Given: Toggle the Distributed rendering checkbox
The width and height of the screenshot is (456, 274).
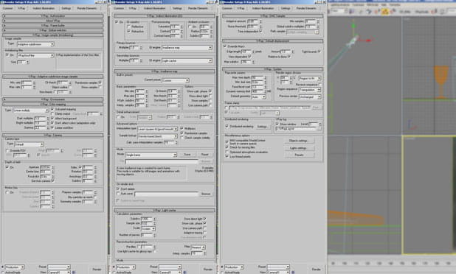Looking at the screenshot, I should [227, 126].
